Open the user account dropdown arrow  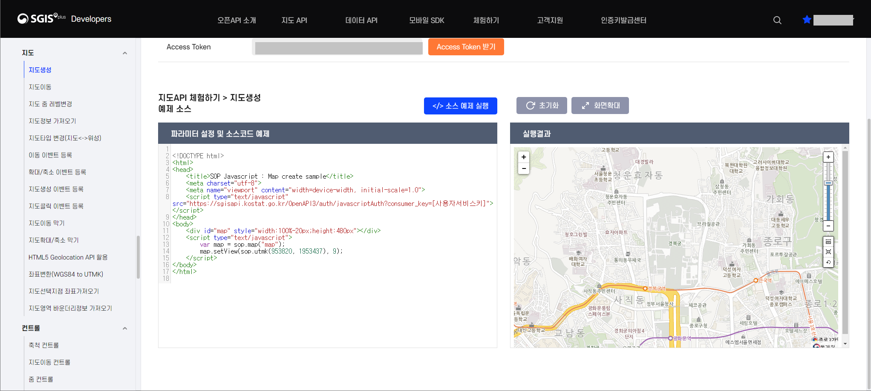pos(853,20)
